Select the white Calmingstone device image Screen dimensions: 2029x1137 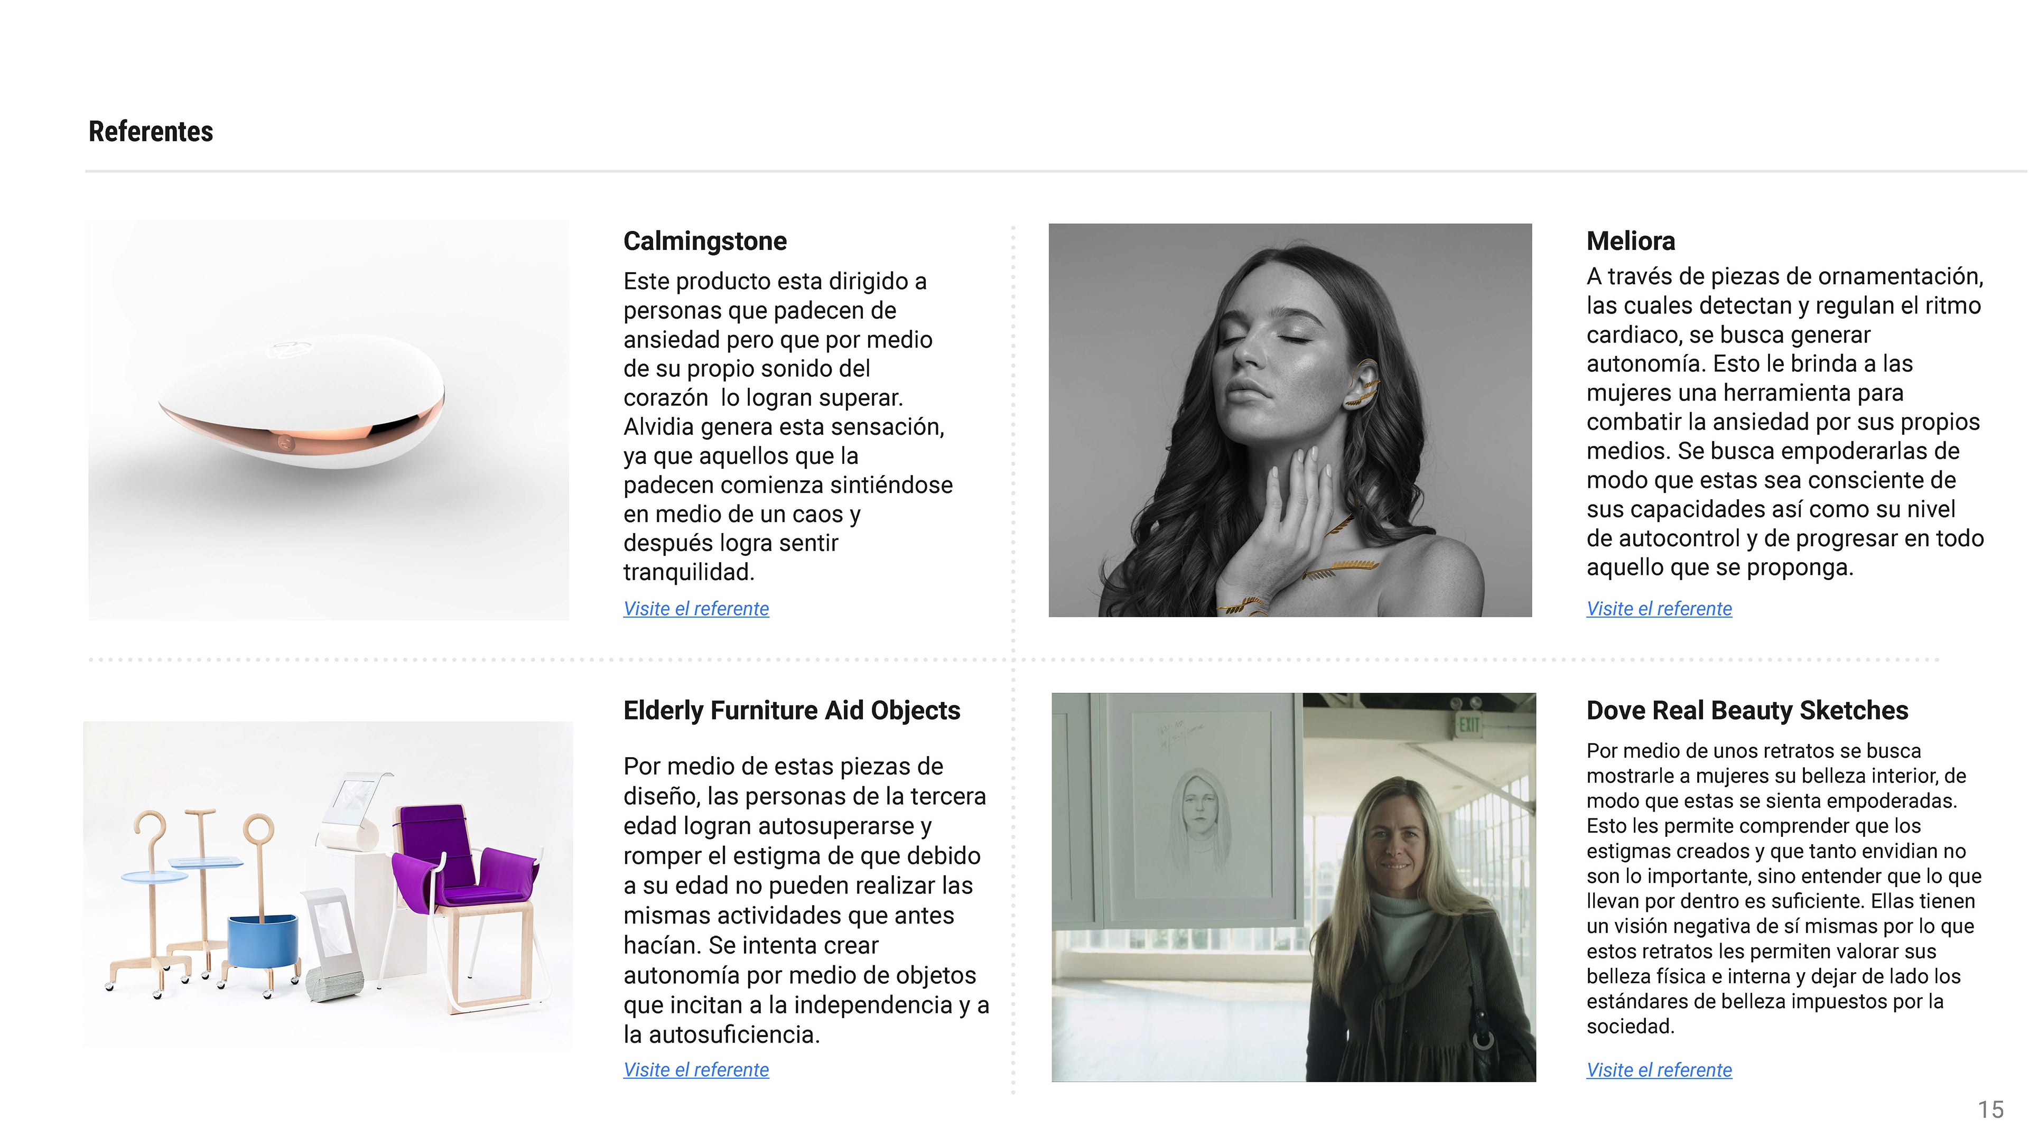coord(329,421)
